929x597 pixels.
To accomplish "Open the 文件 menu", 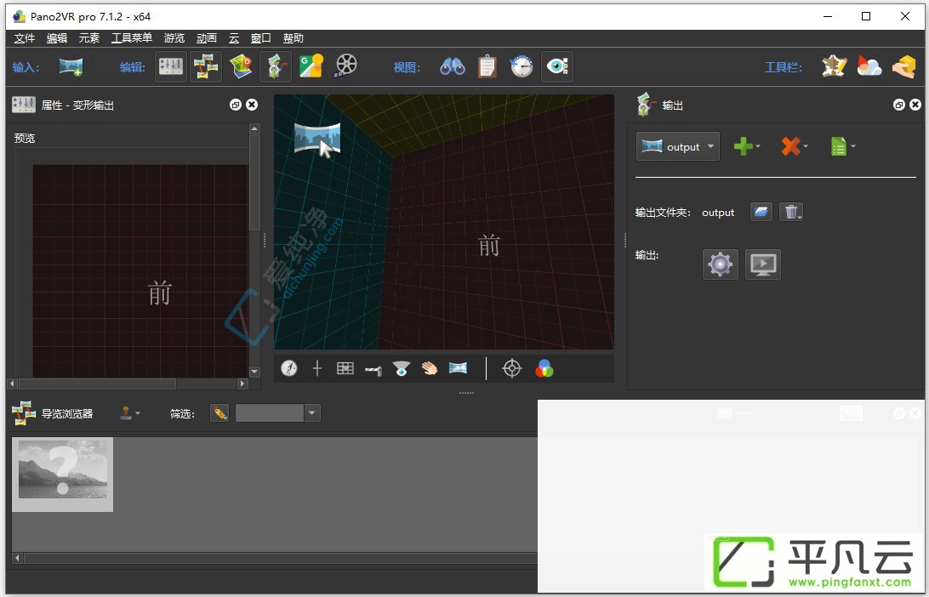I will tap(25, 38).
